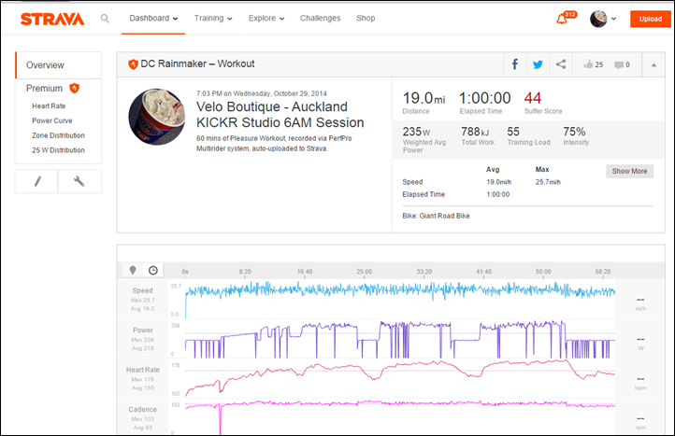
Task: Click the 788 kJ Total Work stat
Action: pos(478,135)
